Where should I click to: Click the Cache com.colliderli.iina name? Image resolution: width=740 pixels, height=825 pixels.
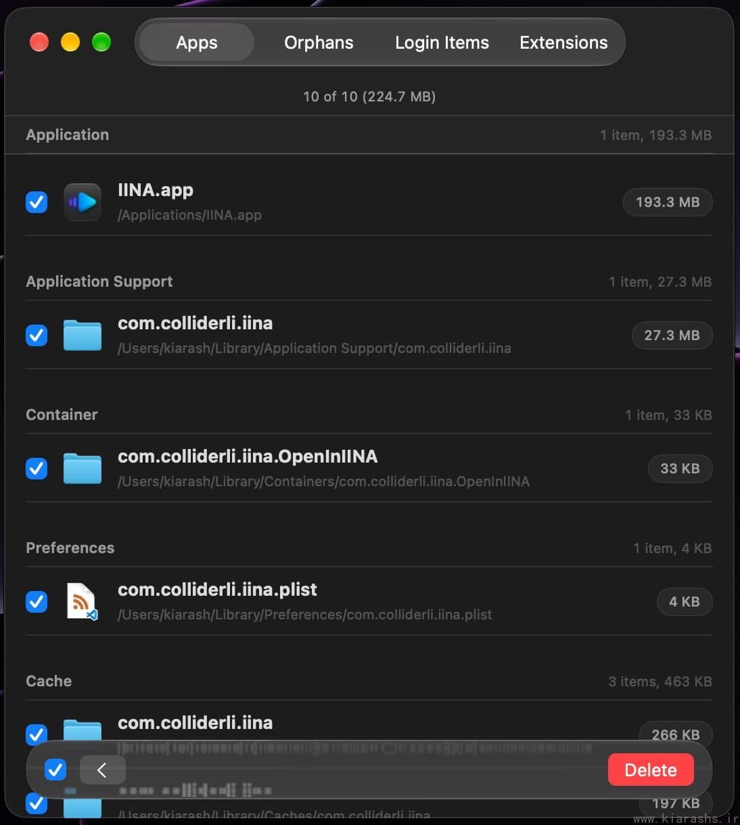coord(195,723)
